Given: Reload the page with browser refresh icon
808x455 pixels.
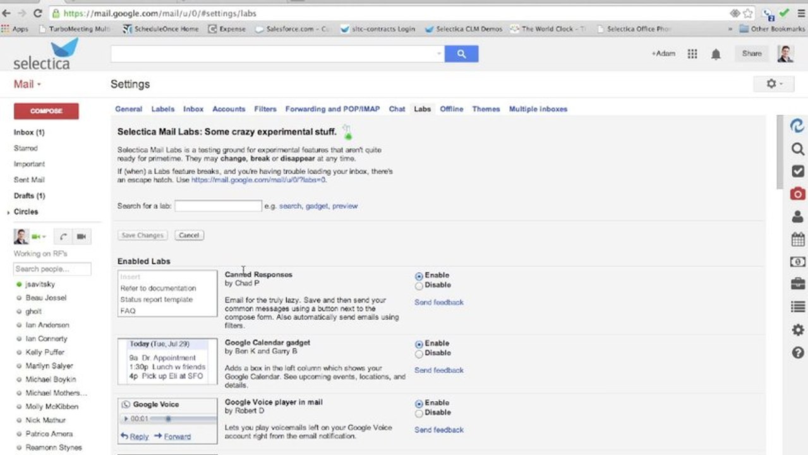Looking at the screenshot, I should [37, 13].
